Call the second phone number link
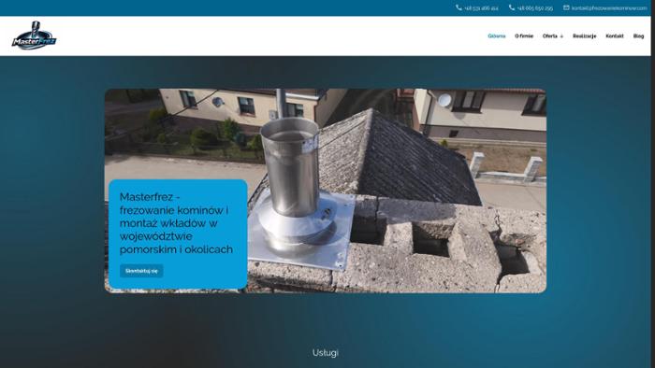 click(534, 7)
